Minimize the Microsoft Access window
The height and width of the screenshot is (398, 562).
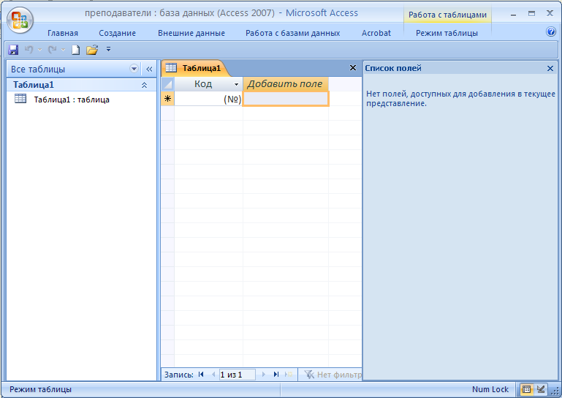513,15
